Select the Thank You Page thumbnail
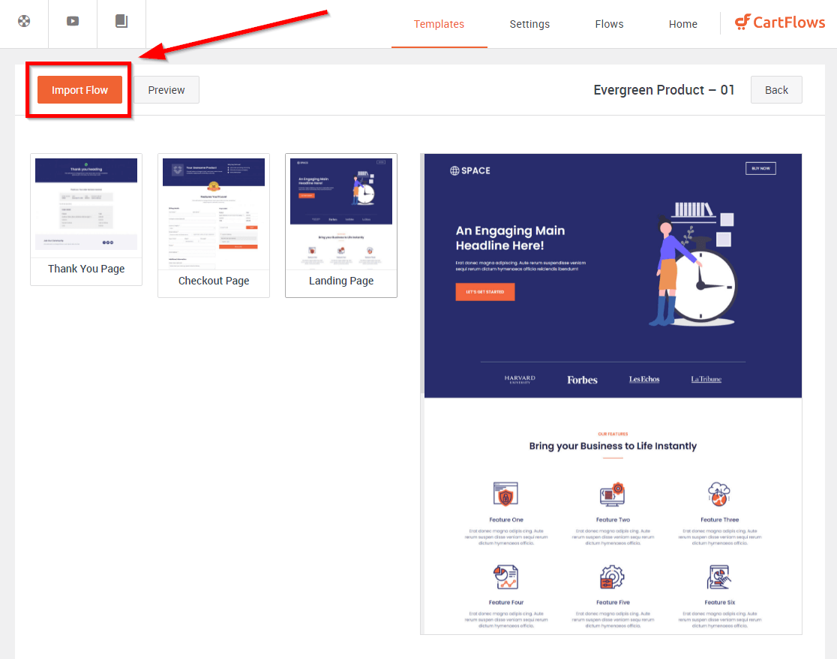 (x=86, y=219)
